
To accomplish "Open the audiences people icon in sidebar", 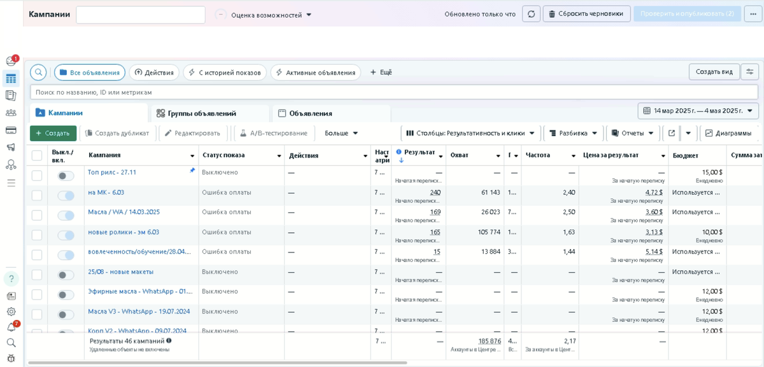I will tap(11, 113).
